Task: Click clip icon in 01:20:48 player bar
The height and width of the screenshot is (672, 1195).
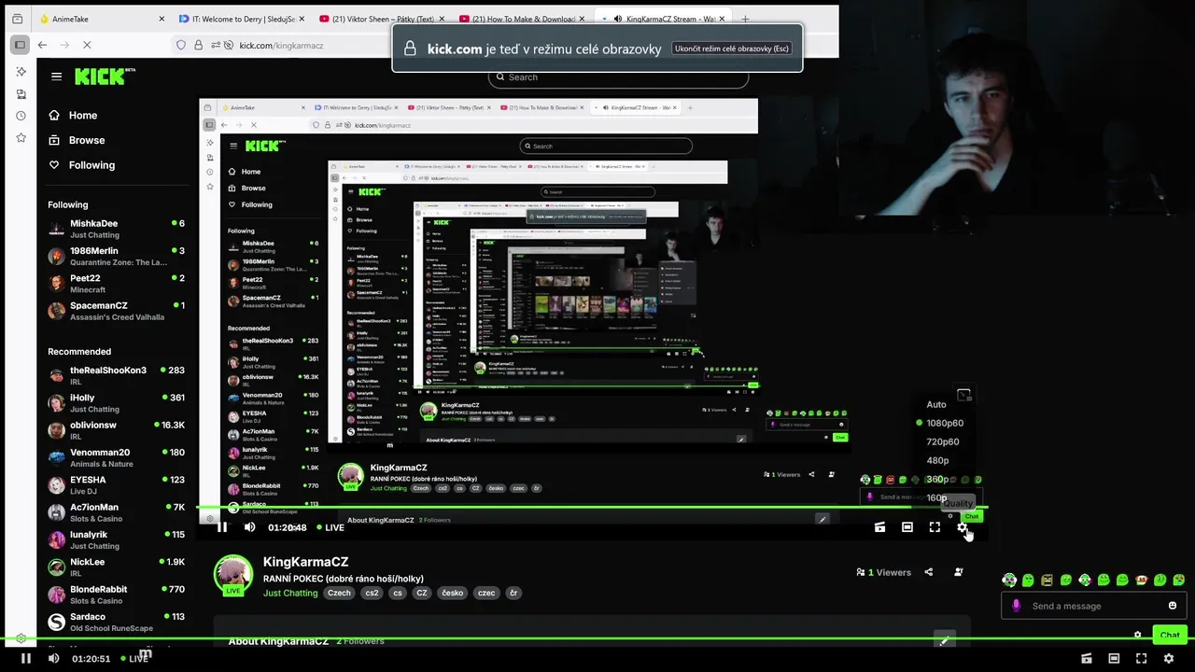Action: click(879, 527)
